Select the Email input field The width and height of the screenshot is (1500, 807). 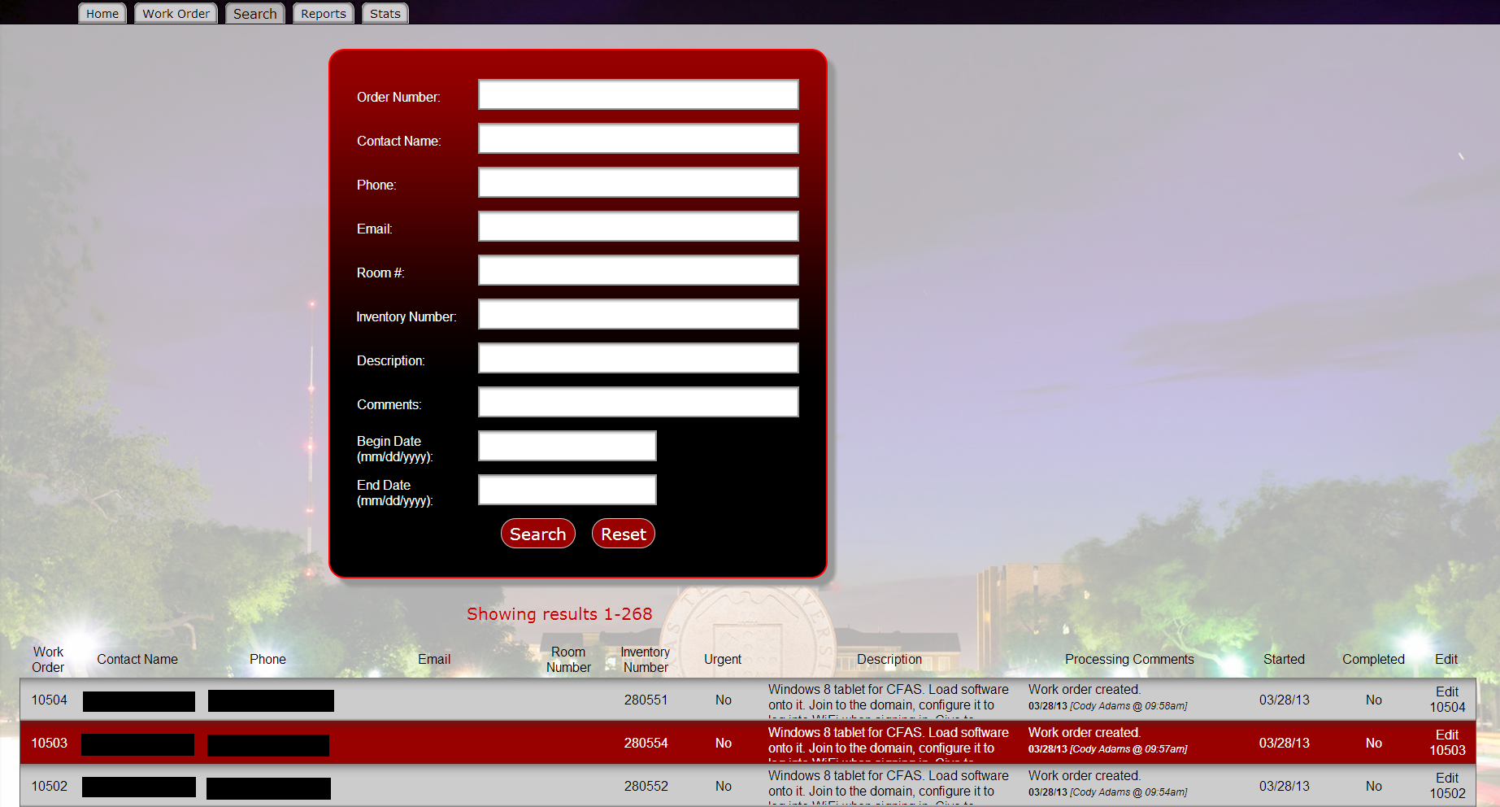(638, 226)
